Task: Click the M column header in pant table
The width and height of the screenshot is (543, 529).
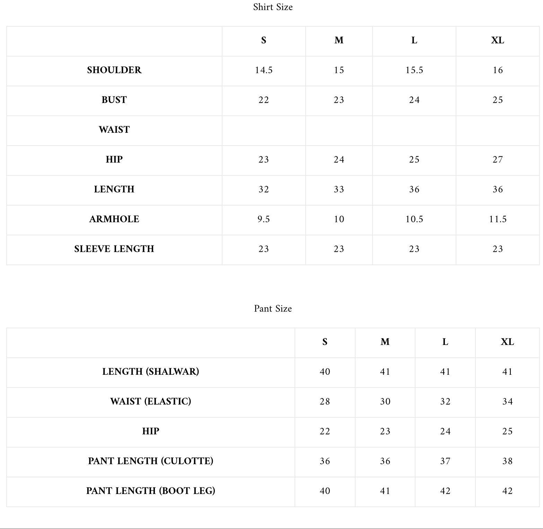Action: pyautogui.click(x=385, y=342)
